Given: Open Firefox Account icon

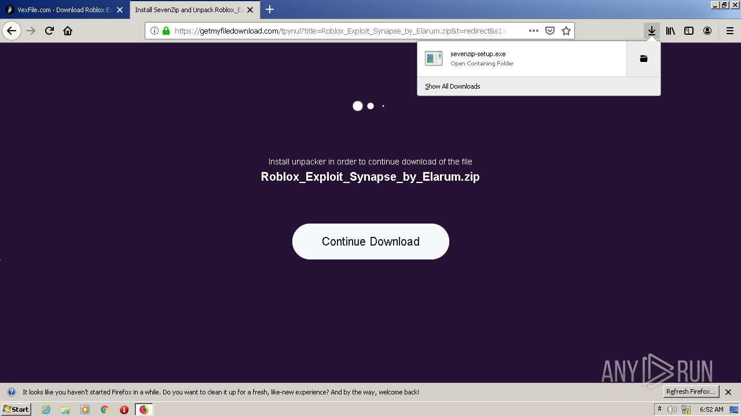Looking at the screenshot, I should [x=707, y=31].
